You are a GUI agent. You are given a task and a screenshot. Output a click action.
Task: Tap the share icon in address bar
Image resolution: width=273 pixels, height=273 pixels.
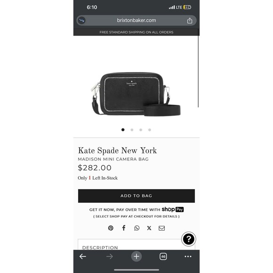(190, 21)
